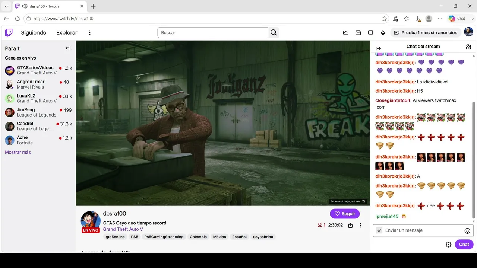This screenshot has height=268, width=477.
Task: Open more options below the stream
Action: click(x=360, y=225)
